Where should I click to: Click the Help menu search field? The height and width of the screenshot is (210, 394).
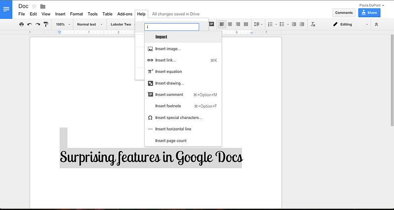pos(172,27)
